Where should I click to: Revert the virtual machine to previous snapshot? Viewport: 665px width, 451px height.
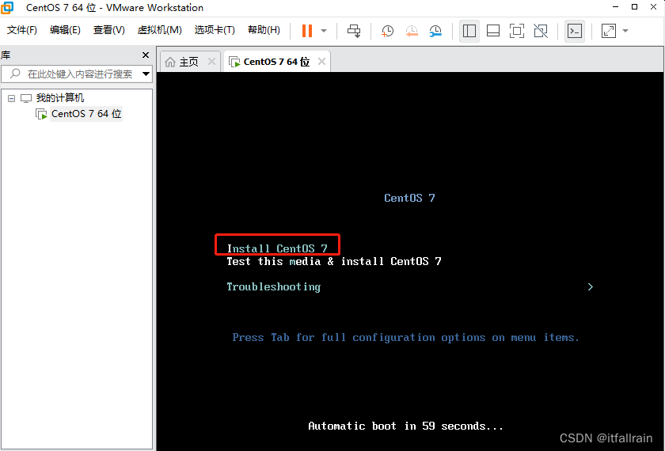412,31
